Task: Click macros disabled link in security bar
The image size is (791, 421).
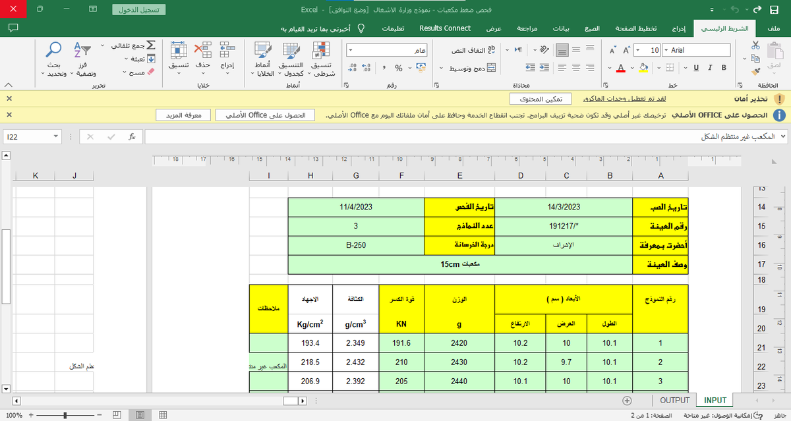Action: (626, 98)
